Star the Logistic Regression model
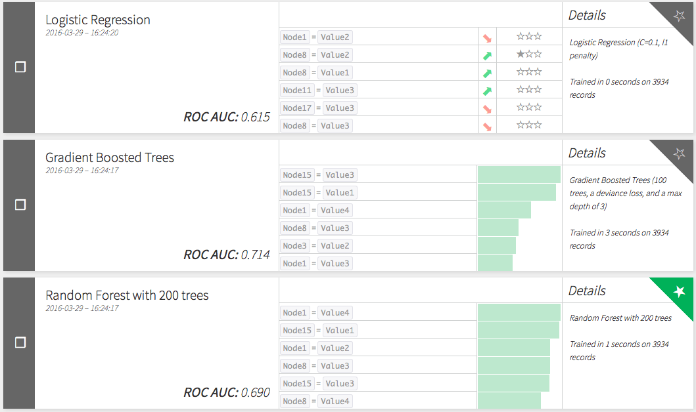The image size is (696, 412). coord(679,16)
